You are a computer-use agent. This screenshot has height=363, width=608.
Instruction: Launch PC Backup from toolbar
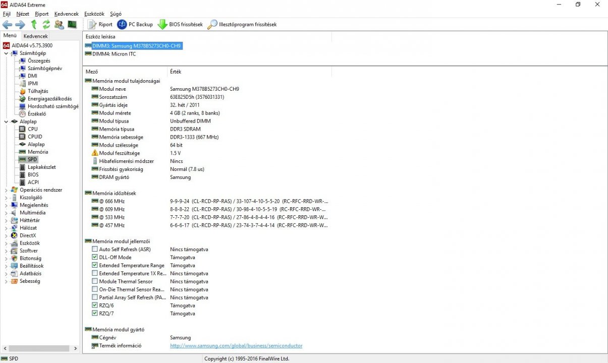coord(135,24)
